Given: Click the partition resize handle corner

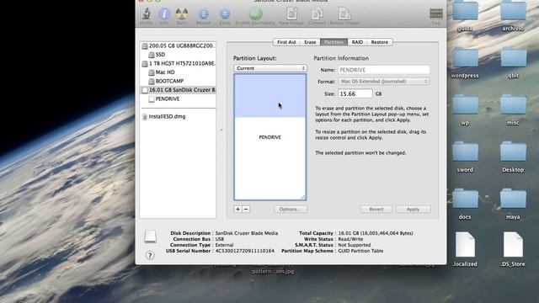Looking at the screenshot, I should pos(302,197).
